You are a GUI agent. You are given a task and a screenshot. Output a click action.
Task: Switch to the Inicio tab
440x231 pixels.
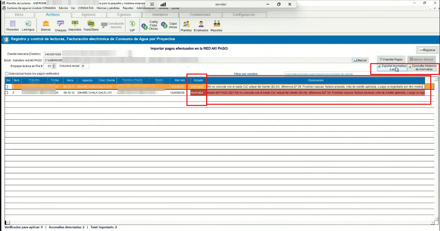(x=19, y=15)
